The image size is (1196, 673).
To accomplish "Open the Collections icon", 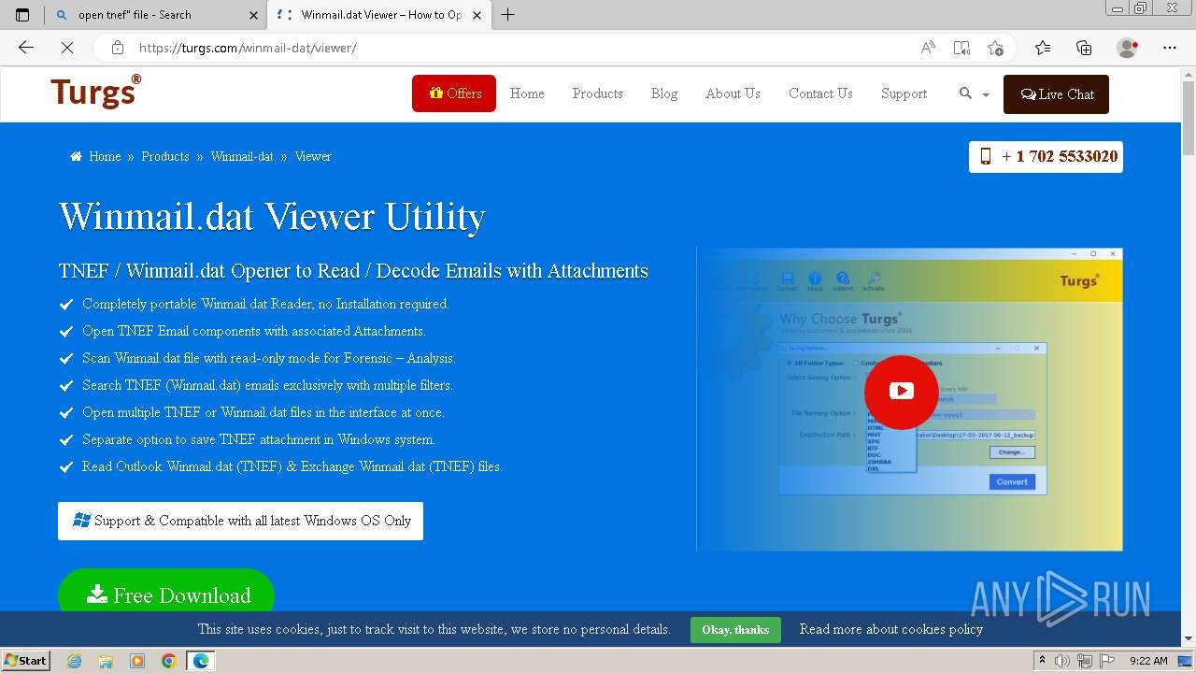I will (x=1084, y=48).
